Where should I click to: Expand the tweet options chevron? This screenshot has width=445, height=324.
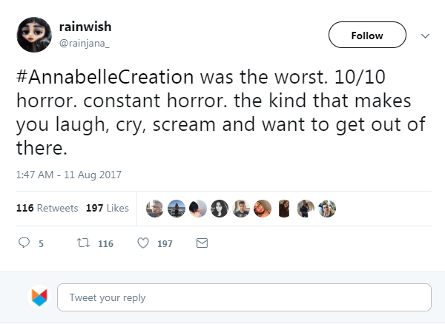(426, 36)
